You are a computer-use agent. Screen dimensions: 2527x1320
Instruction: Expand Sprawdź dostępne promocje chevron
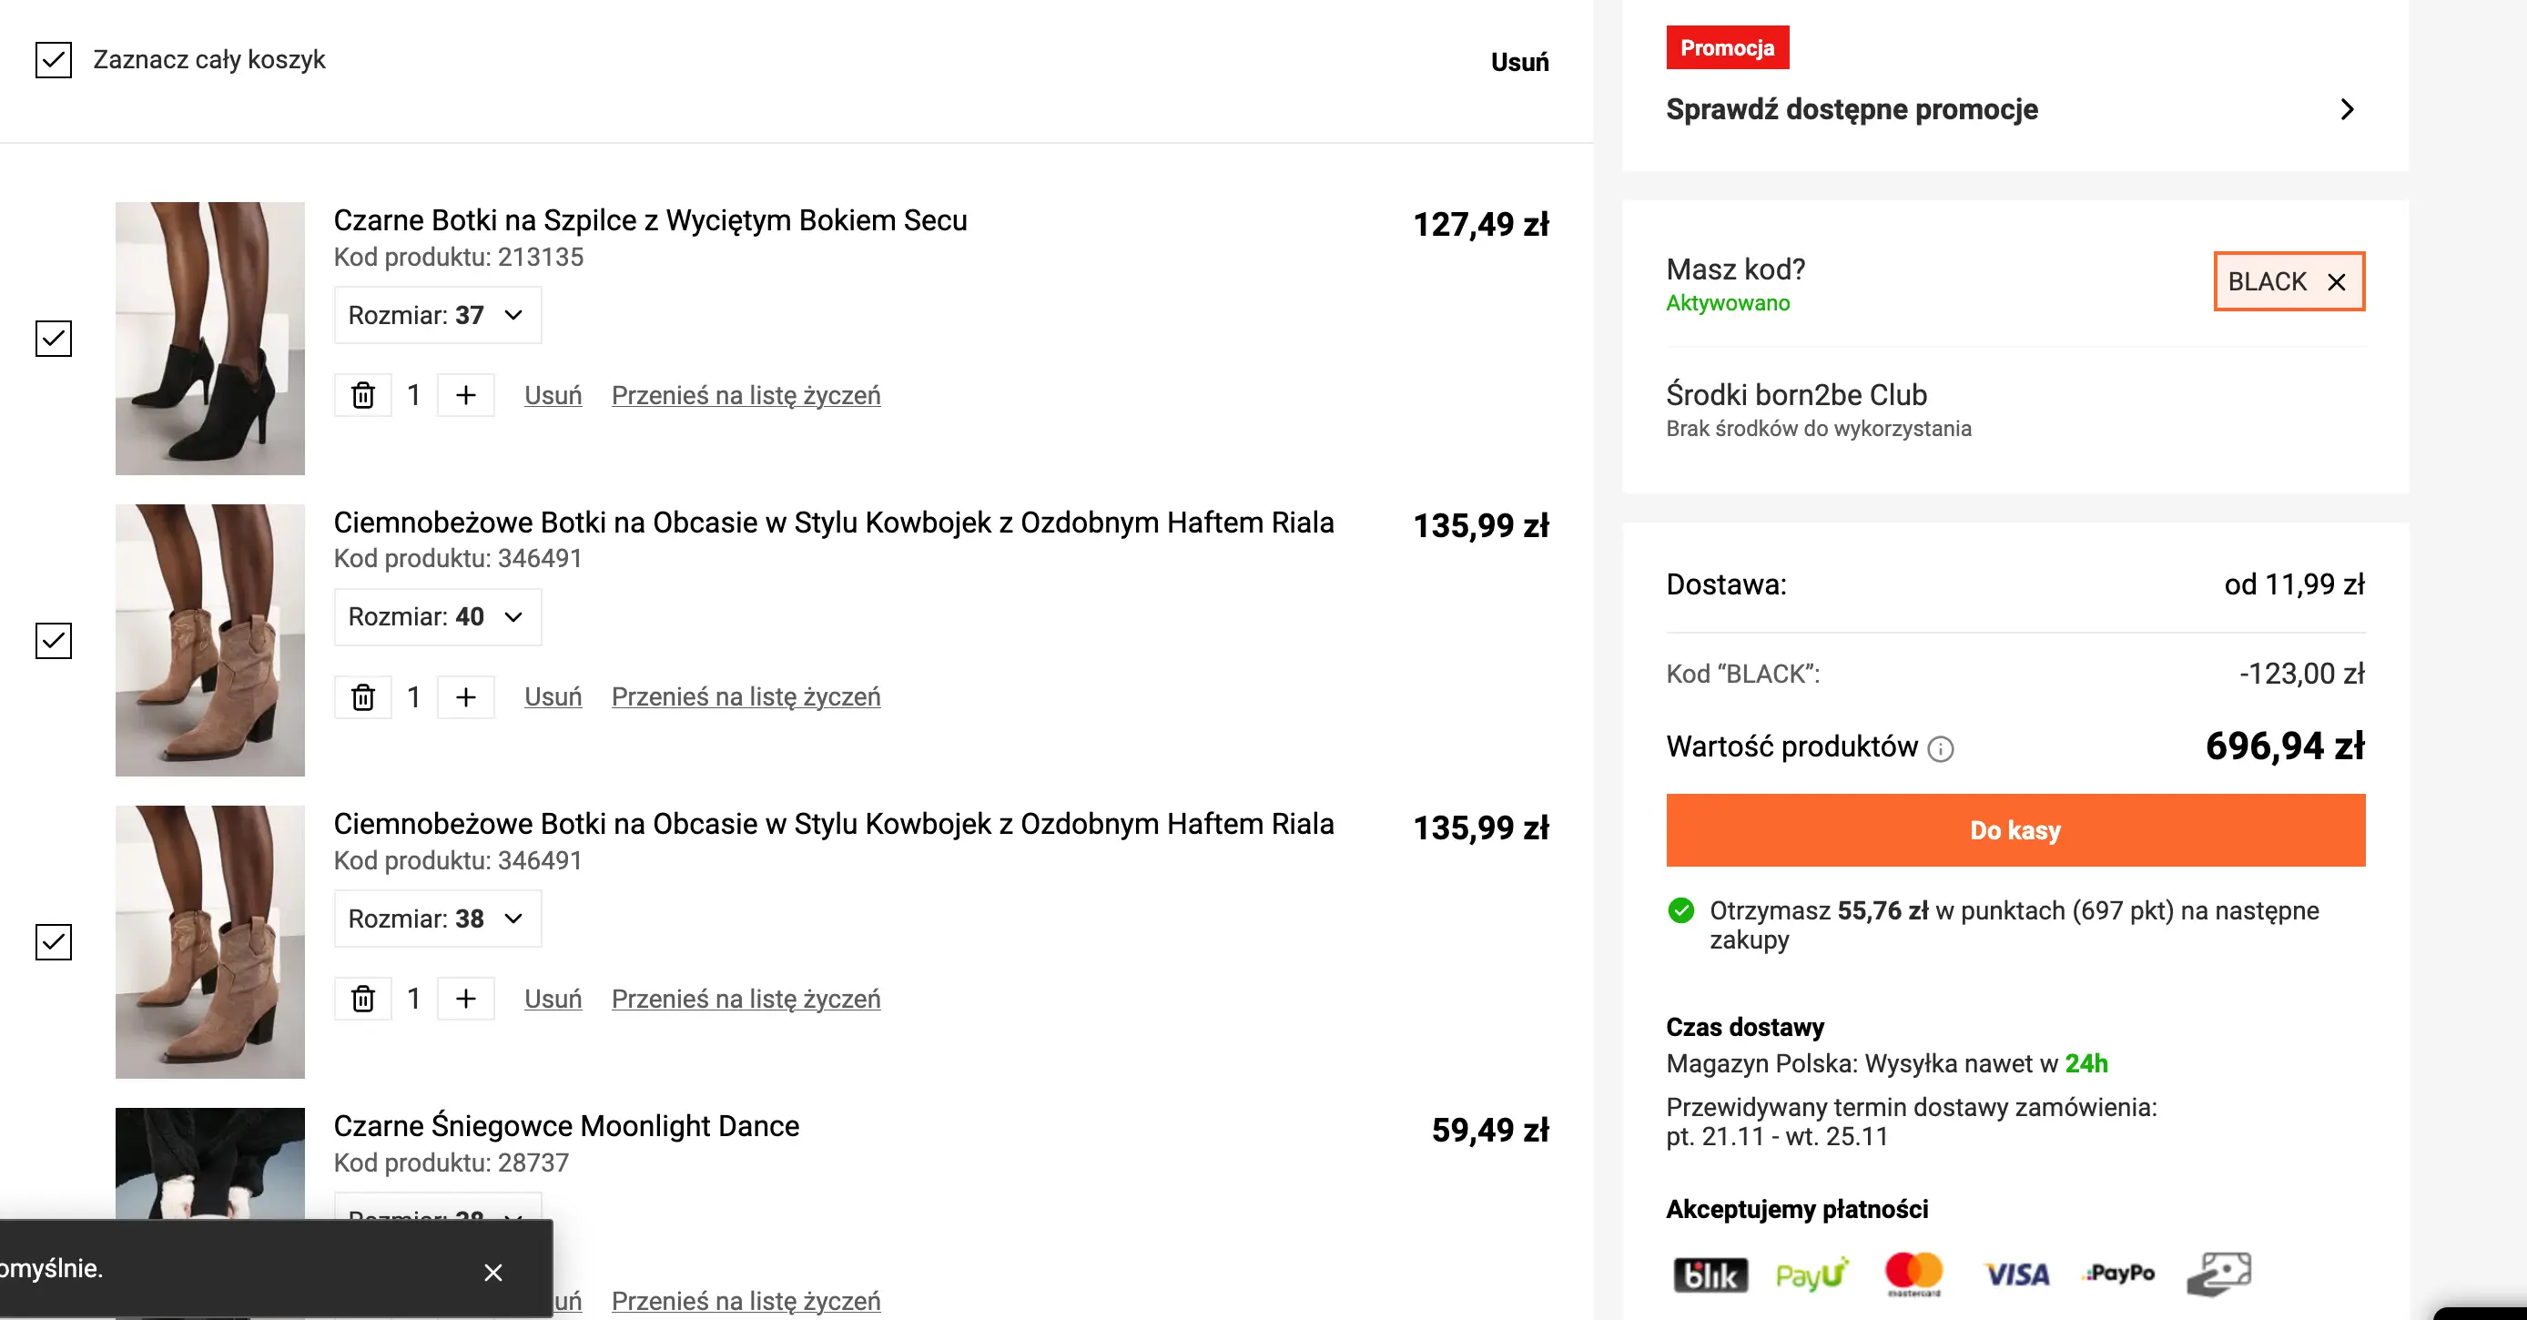point(2346,109)
